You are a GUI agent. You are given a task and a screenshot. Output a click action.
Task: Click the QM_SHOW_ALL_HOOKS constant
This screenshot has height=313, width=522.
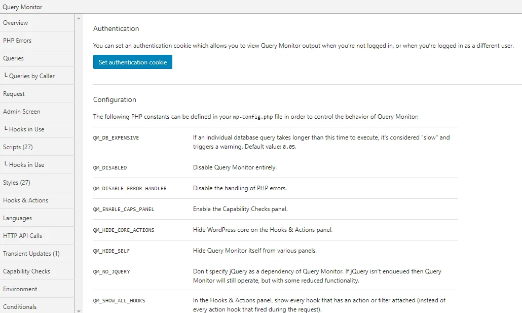119,301
